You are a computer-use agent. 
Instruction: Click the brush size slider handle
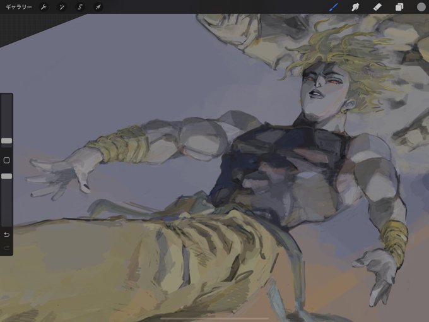tap(6, 141)
